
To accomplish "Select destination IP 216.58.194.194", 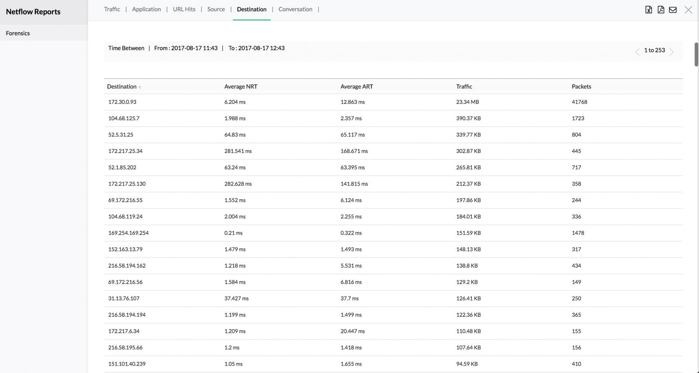I will [127, 315].
